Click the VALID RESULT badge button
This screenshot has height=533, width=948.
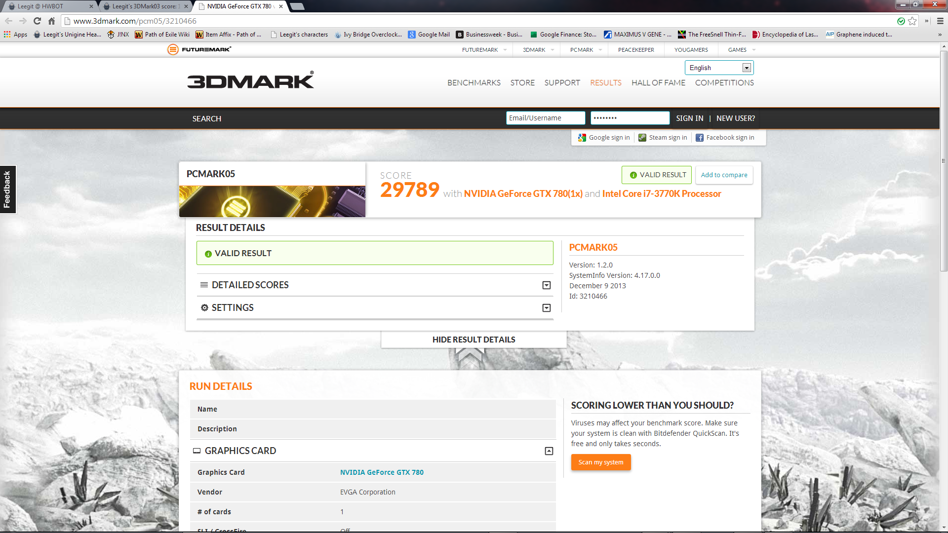pos(657,175)
